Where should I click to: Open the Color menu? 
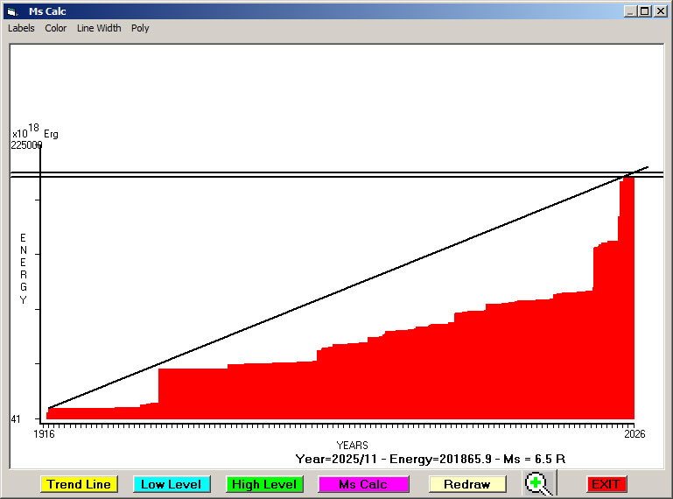(56, 28)
